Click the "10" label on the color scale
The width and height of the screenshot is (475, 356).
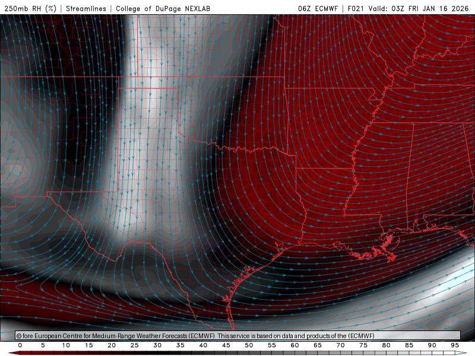pyautogui.click(x=66, y=345)
